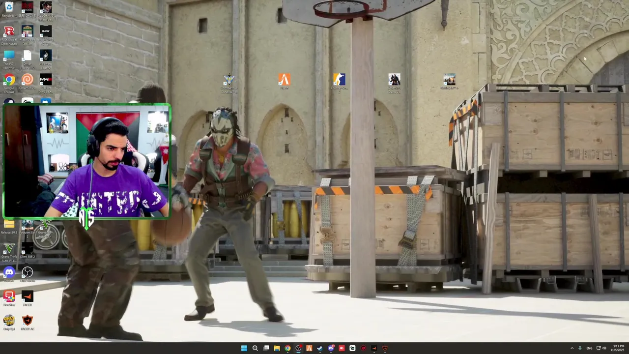This screenshot has width=629, height=354.
Task: Open taskbar Search
Action: (255, 348)
